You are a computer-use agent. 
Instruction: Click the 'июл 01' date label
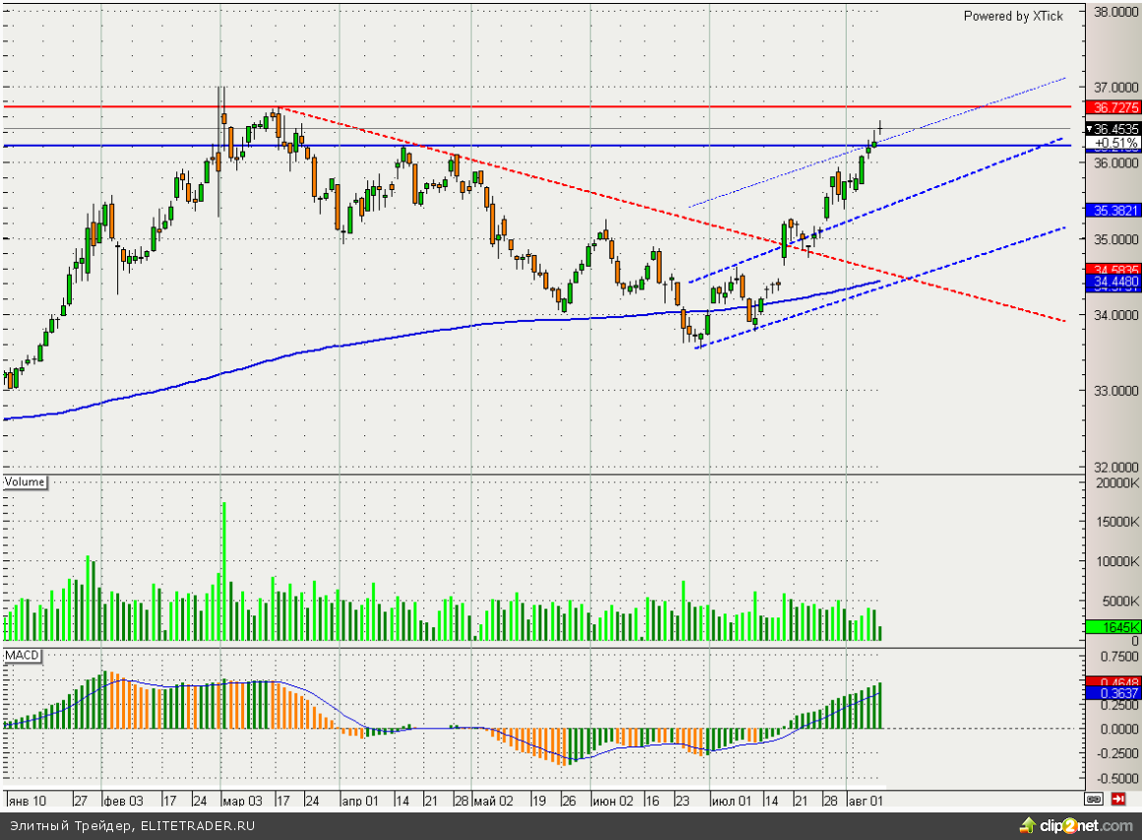pyautogui.click(x=730, y=801)
